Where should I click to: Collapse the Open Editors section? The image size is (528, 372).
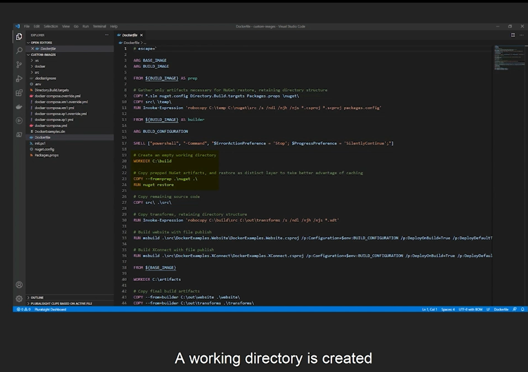(41, 43)
